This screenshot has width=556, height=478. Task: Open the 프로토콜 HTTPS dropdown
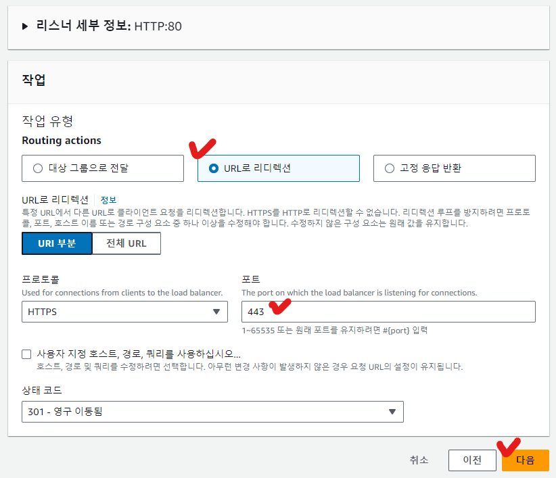(x=115, y=312)
